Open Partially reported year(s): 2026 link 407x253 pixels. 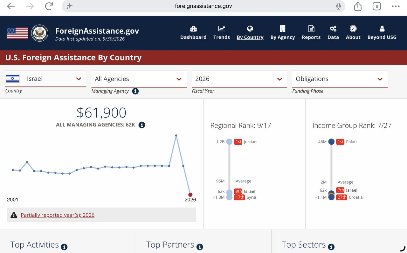point(58,215)
